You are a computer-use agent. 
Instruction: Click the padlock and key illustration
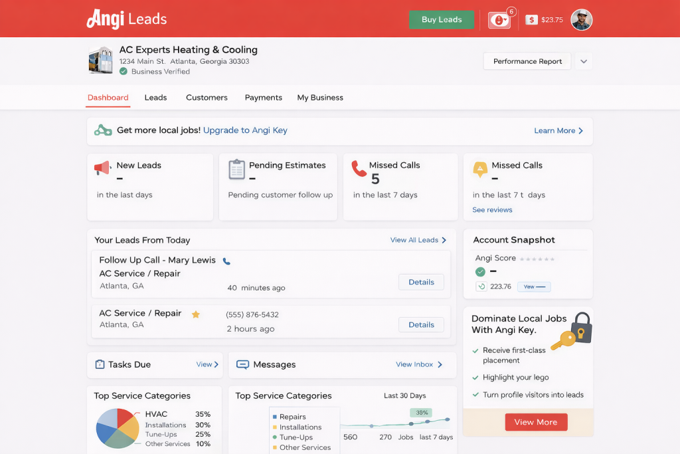pyautogui.click(x=572, y=331)
